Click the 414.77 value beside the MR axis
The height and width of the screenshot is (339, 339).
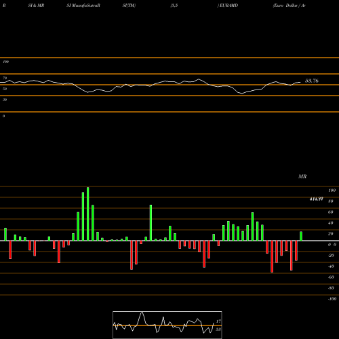pos(316,199)
